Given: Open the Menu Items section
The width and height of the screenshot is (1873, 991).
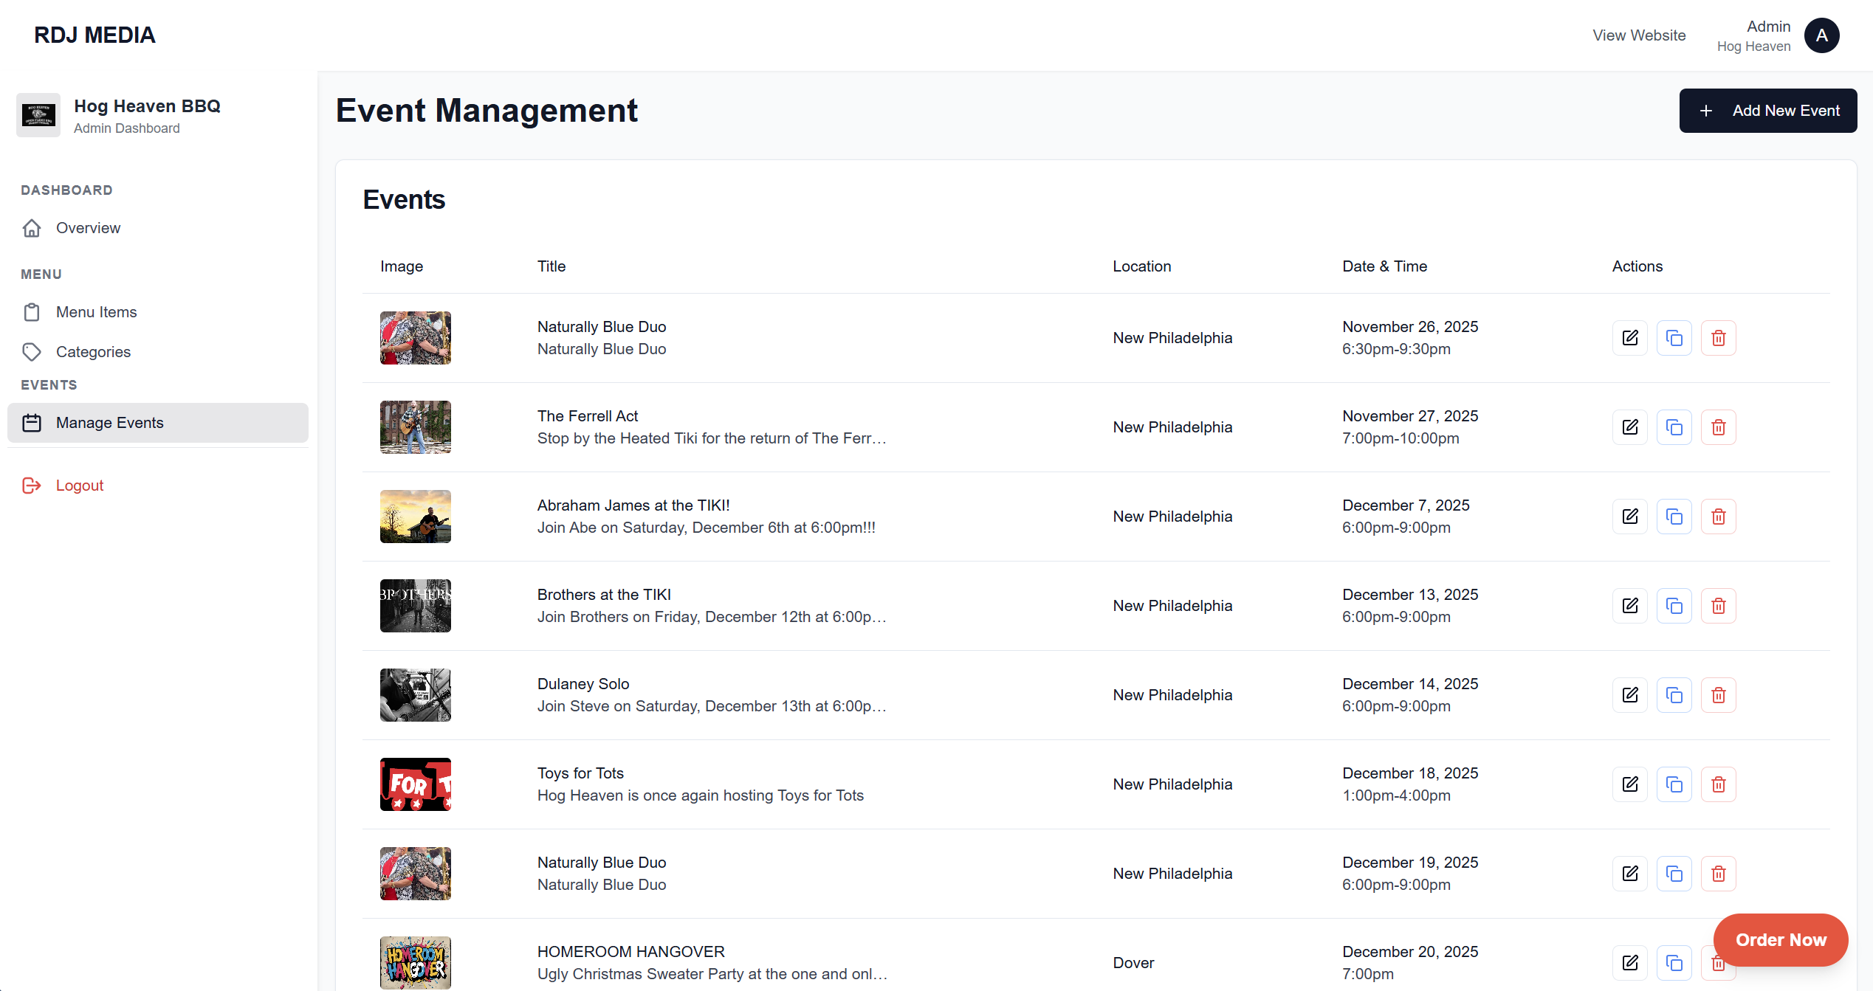Looking at the screenshot, I should (97, 311).
